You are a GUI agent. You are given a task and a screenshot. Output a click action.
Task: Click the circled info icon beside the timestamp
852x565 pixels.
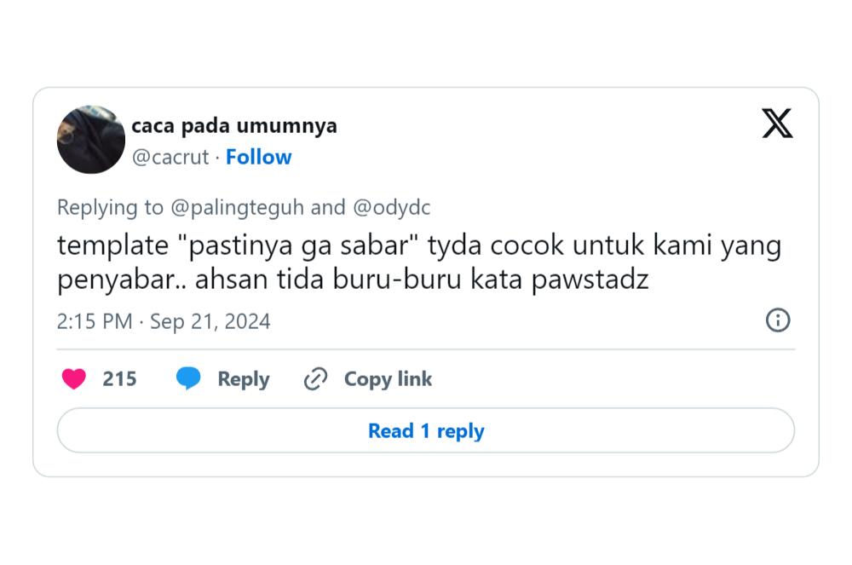(778, 320)
